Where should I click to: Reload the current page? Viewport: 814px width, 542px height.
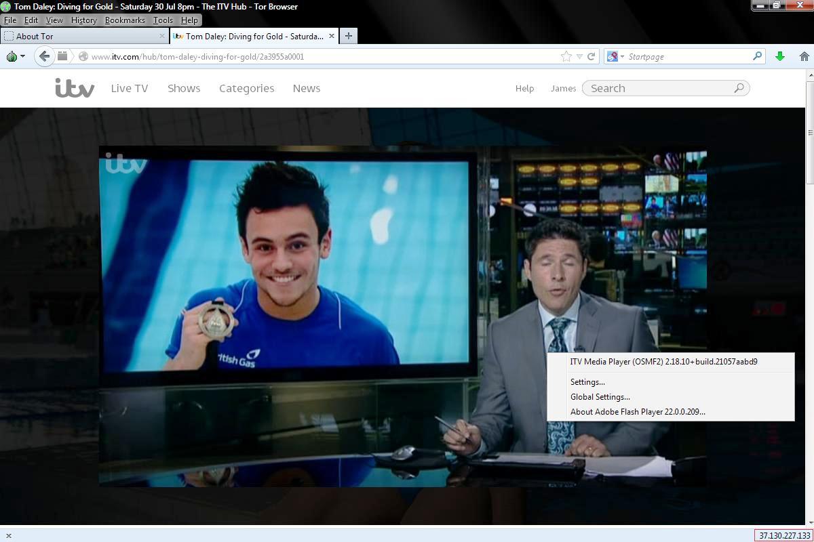(591, 56)
